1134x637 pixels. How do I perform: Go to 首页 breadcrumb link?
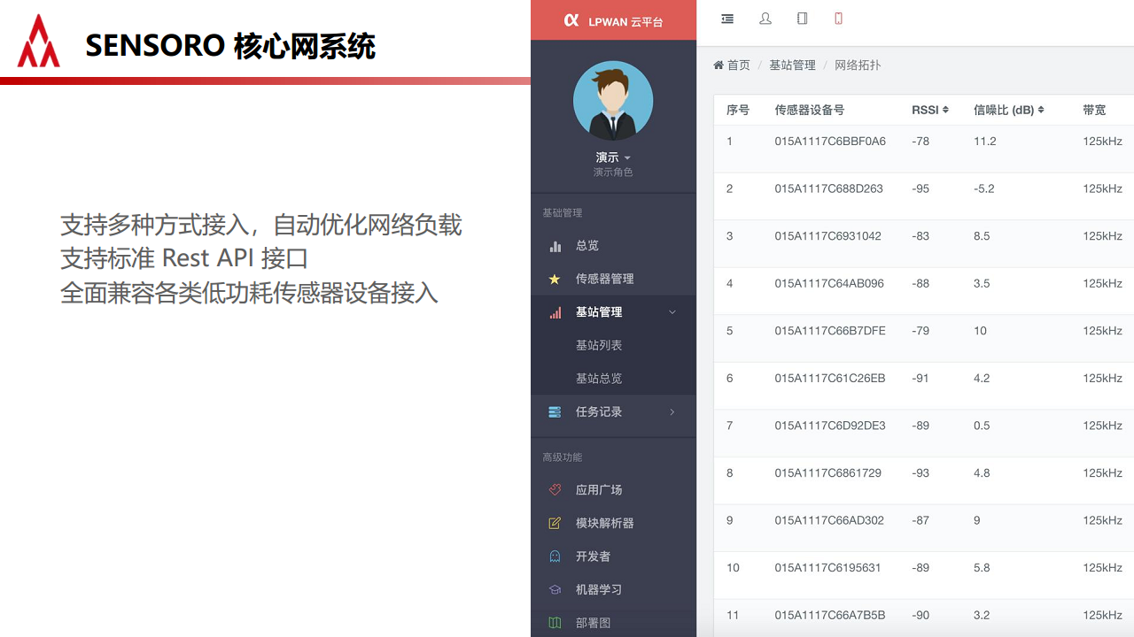[x=739, y=65]
